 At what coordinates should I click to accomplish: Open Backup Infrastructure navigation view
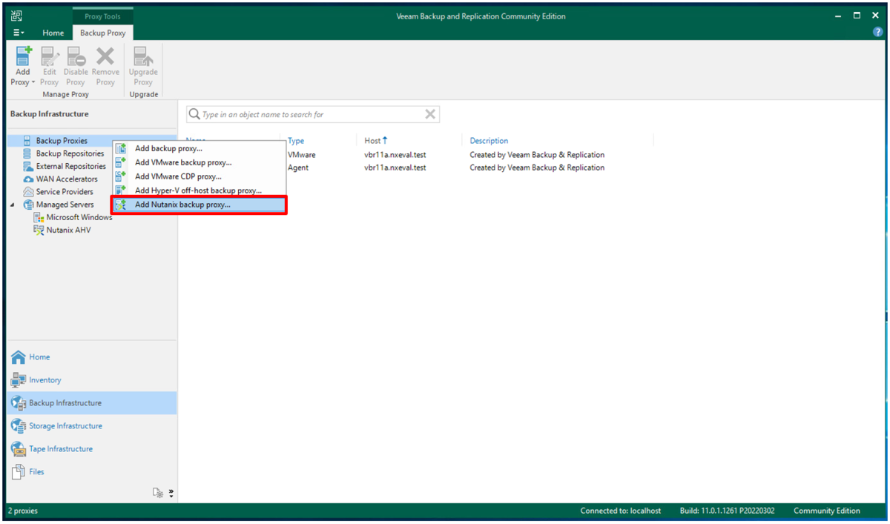pos(92,403)
